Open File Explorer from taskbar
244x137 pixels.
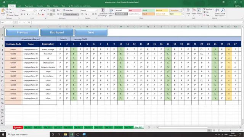[x=65, y=134]
